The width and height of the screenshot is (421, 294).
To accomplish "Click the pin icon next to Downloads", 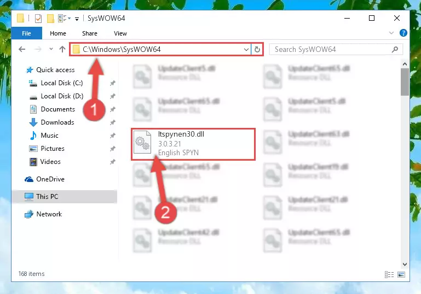I will pos(112,122).
